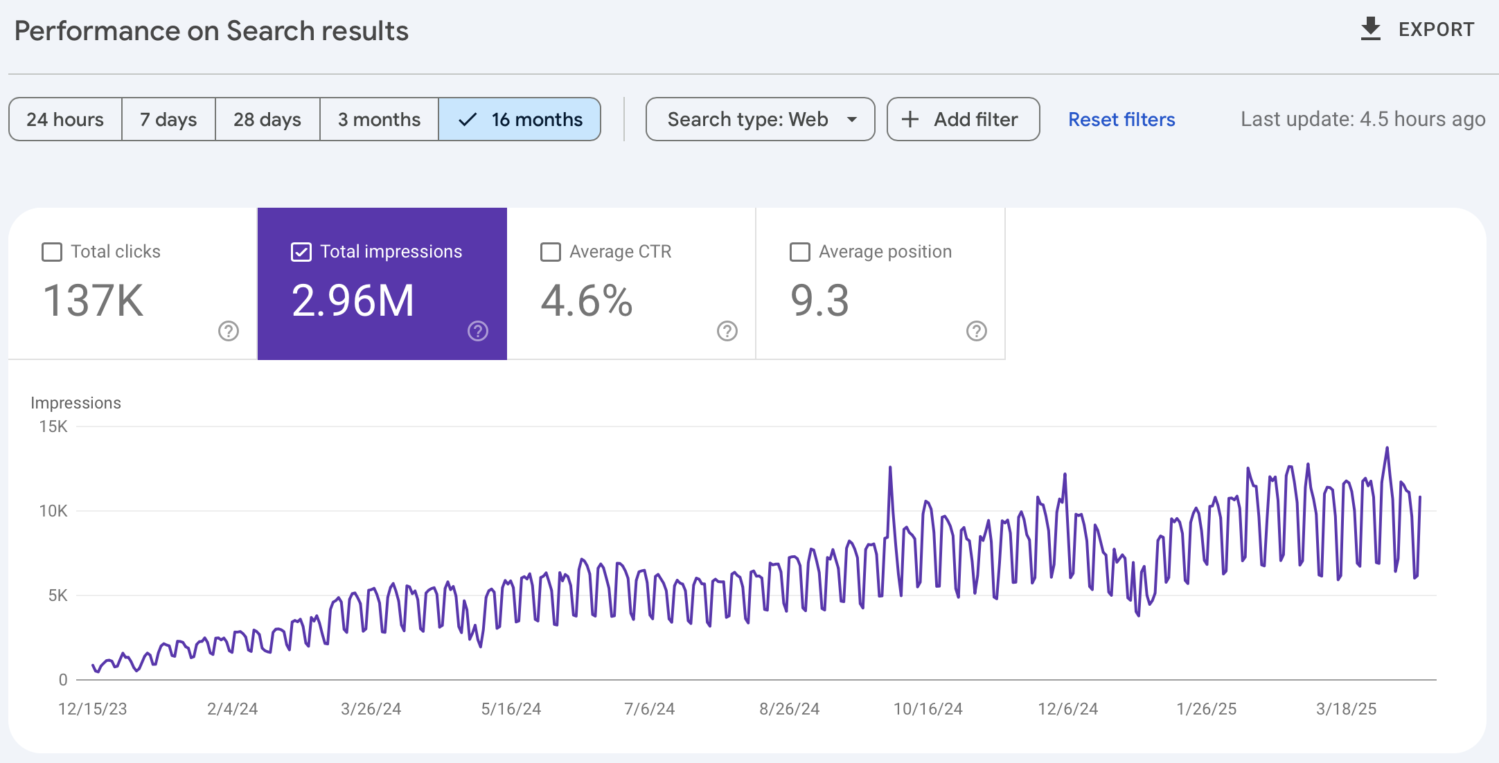This screenshot has height=763, width=1499.
Task: Switch to the 28 days range
Action: 267,119
